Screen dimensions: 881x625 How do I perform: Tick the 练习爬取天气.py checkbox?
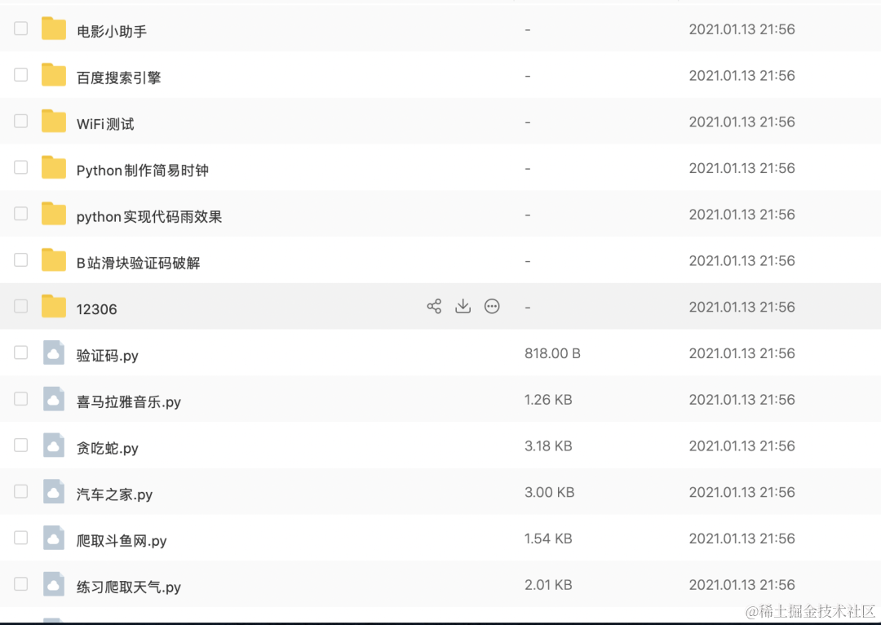20,583
